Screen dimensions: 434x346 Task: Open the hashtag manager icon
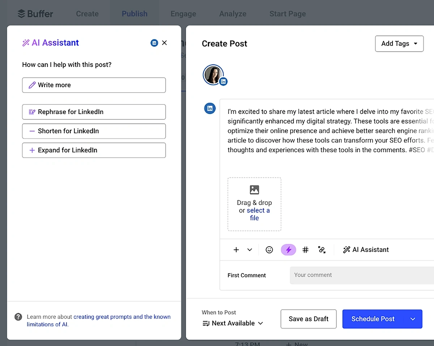[x=306, y=250]
